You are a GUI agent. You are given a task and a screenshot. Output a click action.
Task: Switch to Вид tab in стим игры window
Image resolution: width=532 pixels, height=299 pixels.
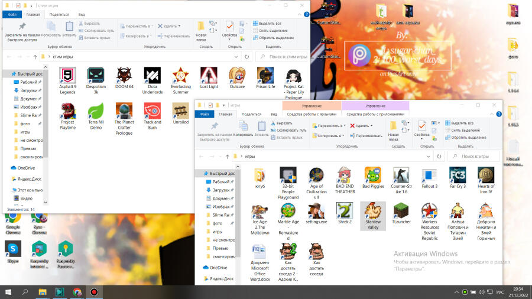click(82, 15)
